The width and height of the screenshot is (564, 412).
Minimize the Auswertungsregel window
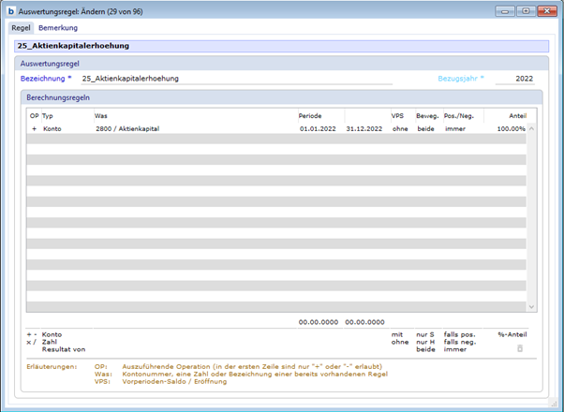(507, 11)
